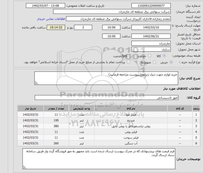
Task: Select item name ضد یخ in row 2
Action: (131, 121)
